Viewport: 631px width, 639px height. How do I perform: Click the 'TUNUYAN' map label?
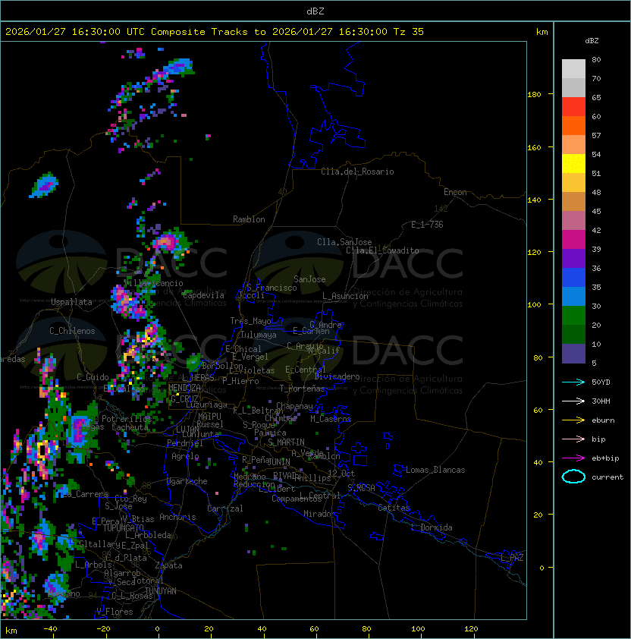(x=161, y=591)
